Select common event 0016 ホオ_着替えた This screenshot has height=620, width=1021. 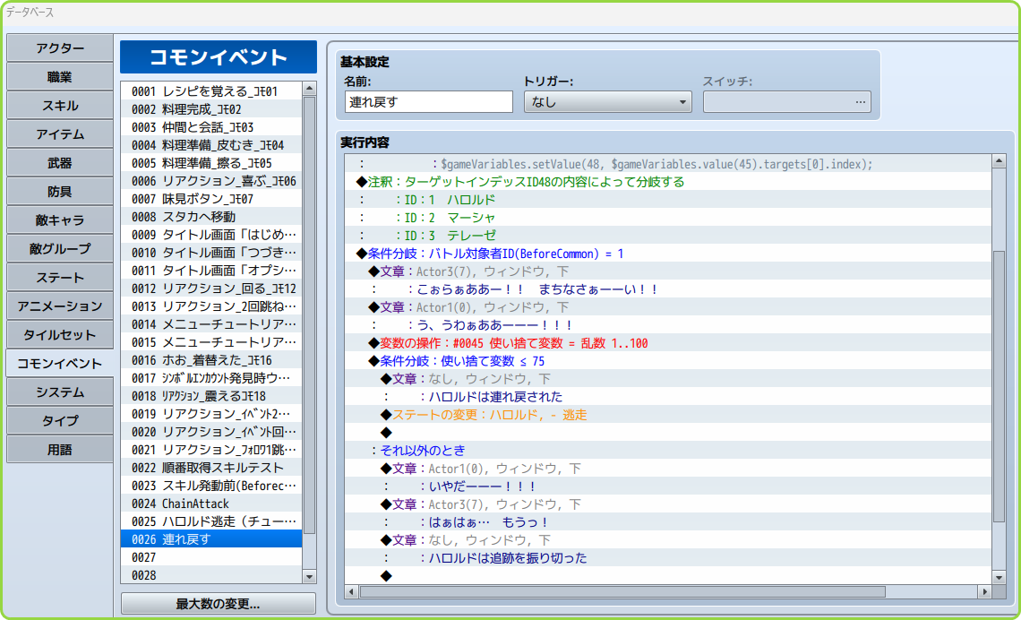pos(211,360)
